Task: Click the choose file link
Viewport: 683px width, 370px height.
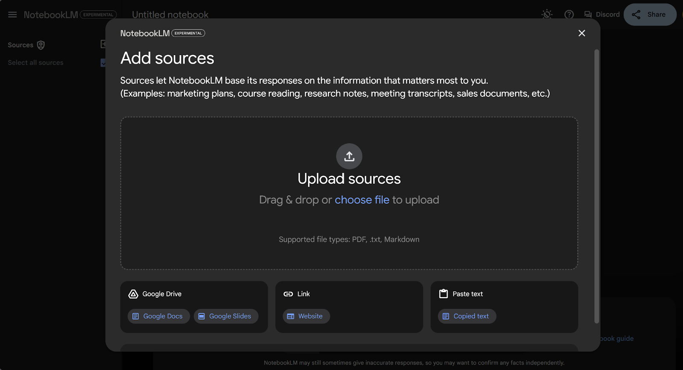Action: pos(362,200)
